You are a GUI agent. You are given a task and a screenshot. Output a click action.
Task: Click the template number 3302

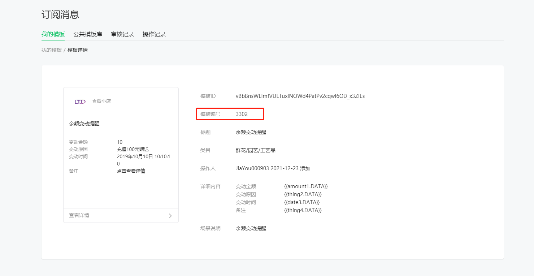(x=242, y=114)
